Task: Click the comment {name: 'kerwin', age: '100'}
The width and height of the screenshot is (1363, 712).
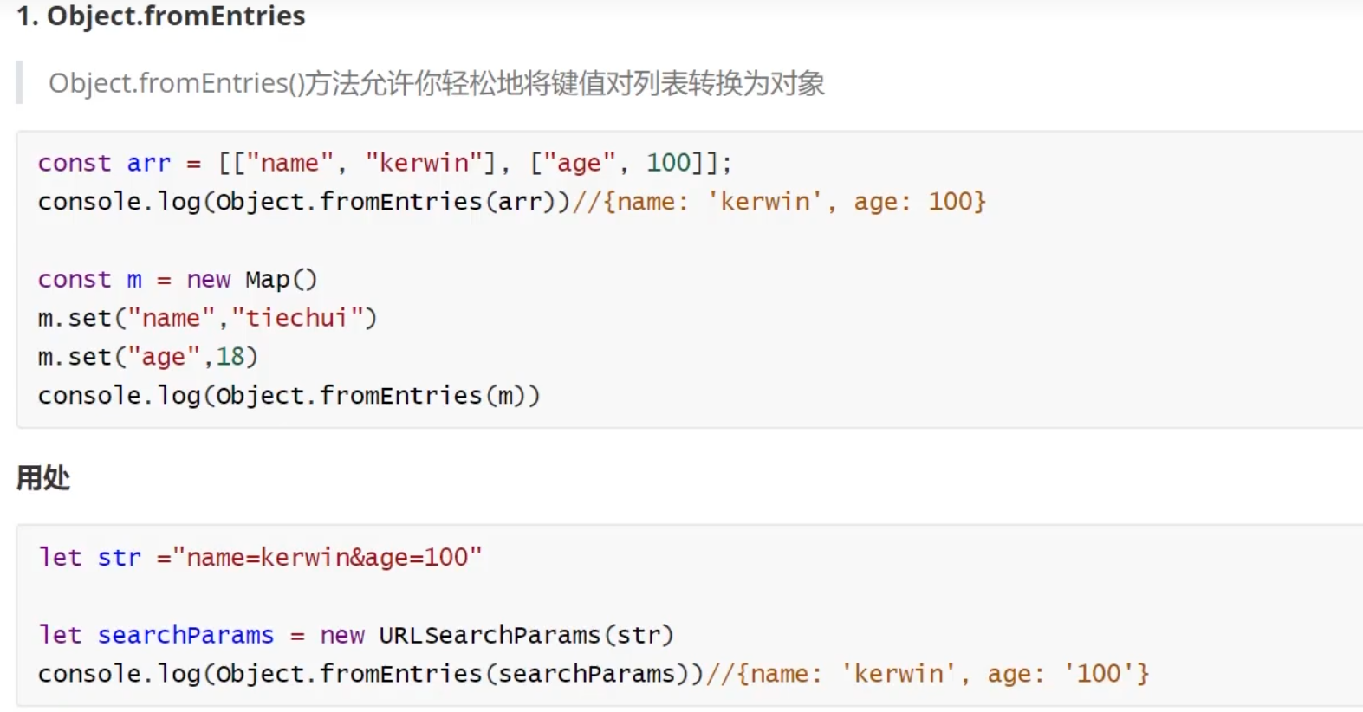Action: click(x=928, y=674)
